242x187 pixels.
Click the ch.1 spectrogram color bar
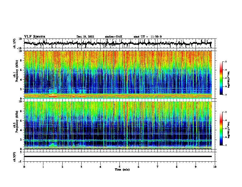click(221, 78)
